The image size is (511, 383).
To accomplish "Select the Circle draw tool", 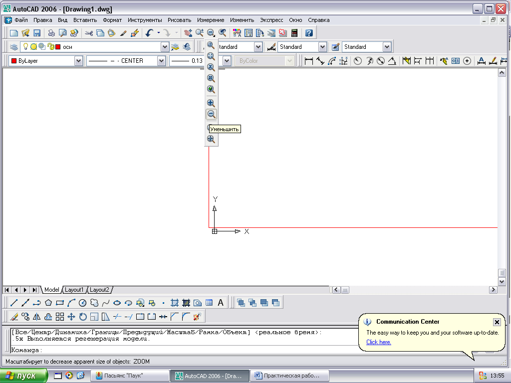I will [83, 303].
